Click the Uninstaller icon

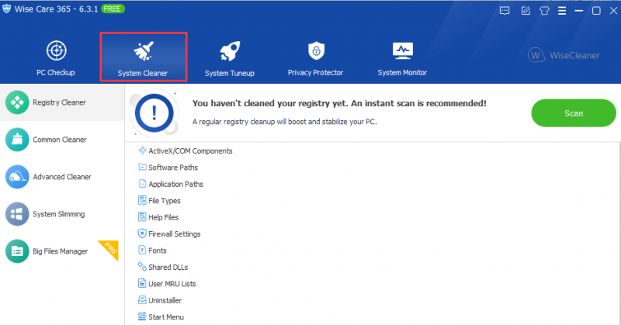pos(142,300)
